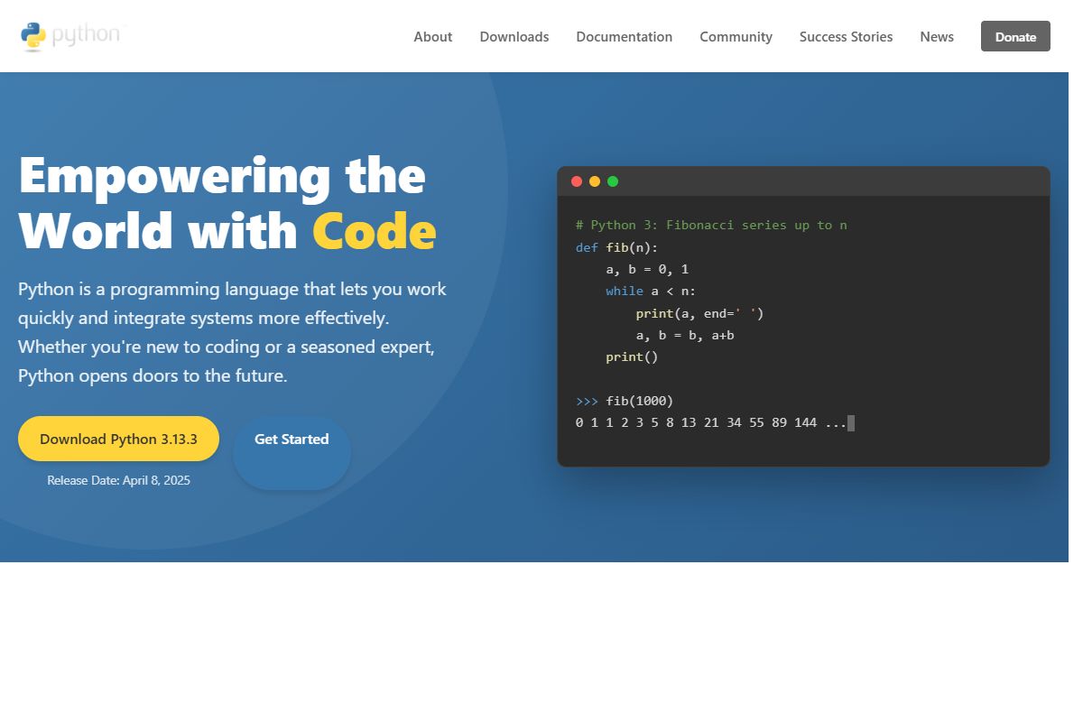The width and height of the screenshot is (1083, 722).
Task: Click the >>> prompt in the code snippet
Action: [x=587, y=401]
